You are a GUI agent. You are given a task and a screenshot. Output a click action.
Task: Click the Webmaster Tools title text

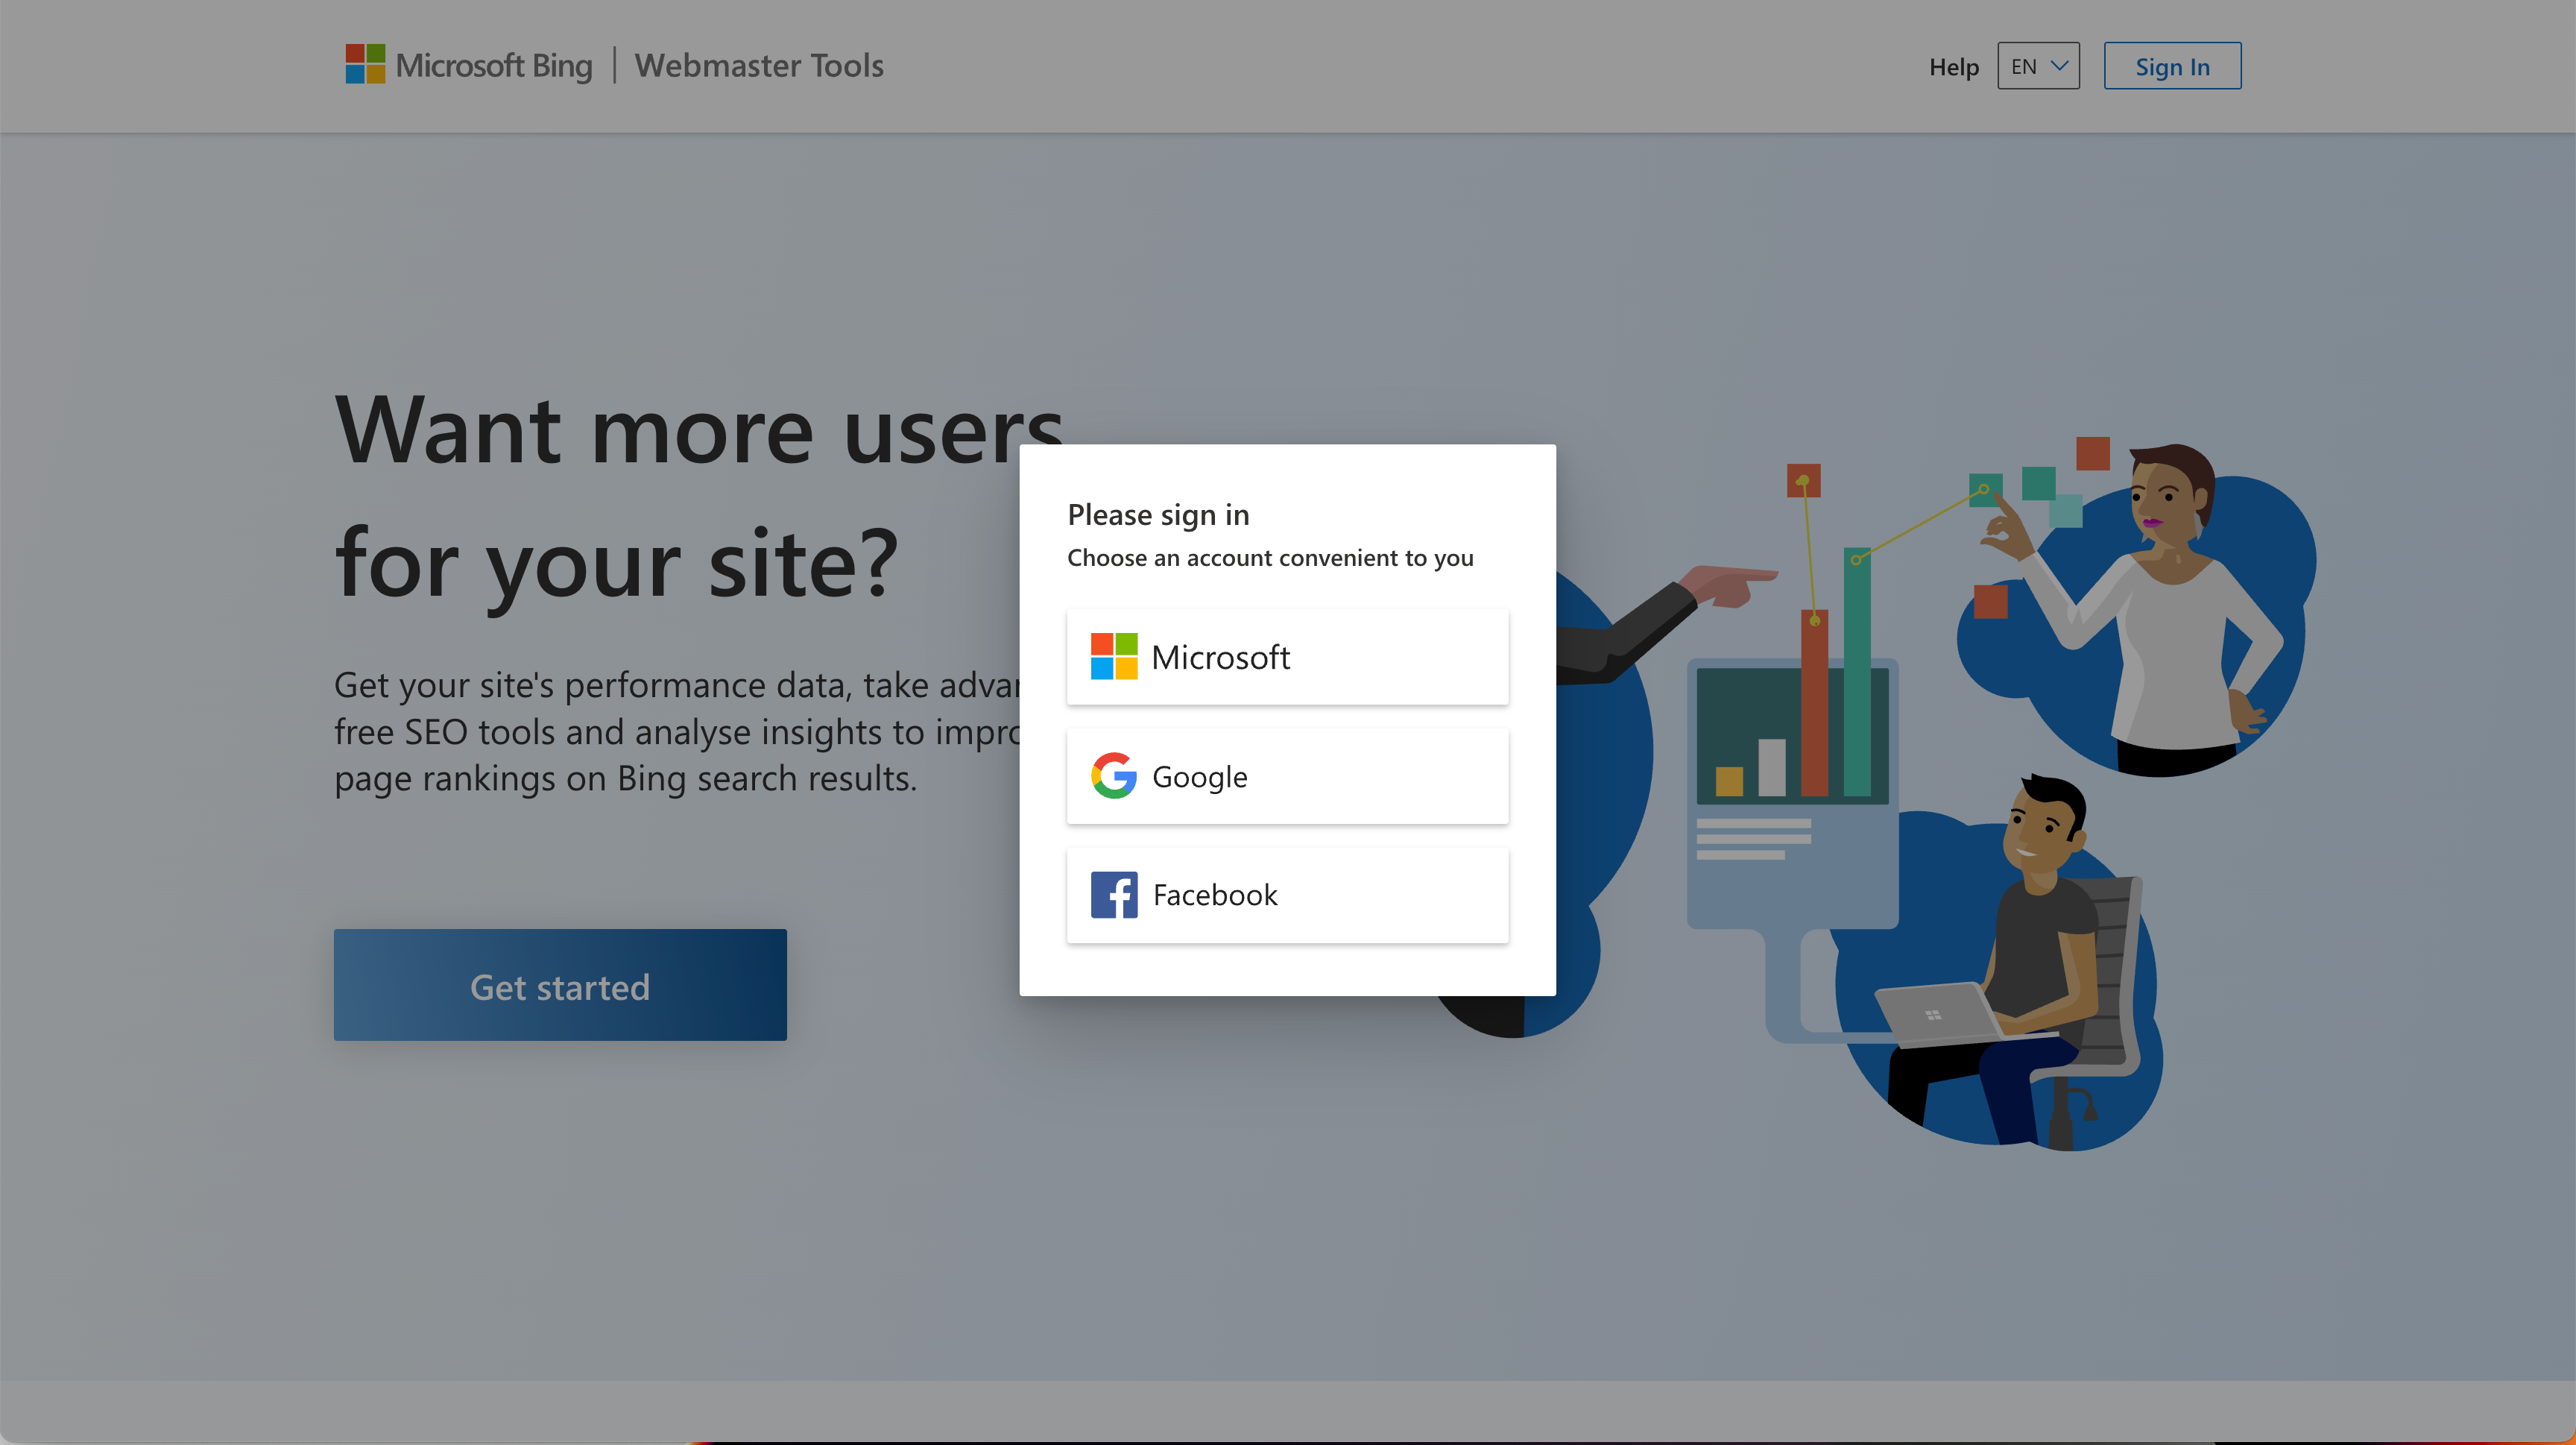[x=759, y=66]
